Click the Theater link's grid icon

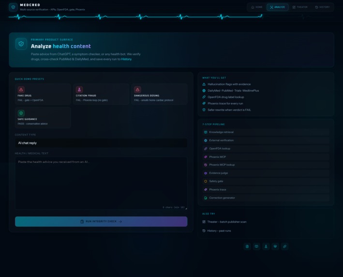(204, 222)
